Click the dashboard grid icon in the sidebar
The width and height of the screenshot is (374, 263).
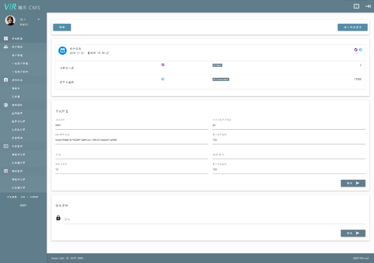(x=6, y=38)
